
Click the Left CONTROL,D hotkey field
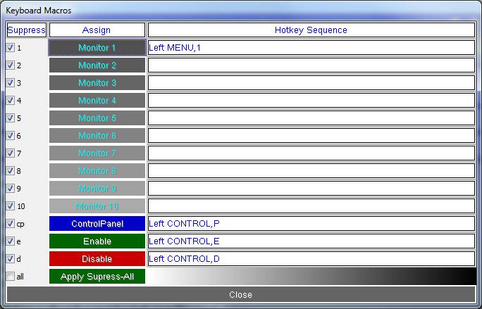(x=311, y=258)
